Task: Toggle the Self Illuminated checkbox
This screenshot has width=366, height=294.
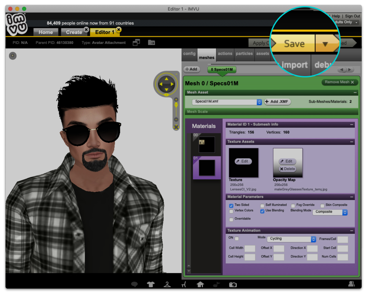Action: tap(262, 205)
